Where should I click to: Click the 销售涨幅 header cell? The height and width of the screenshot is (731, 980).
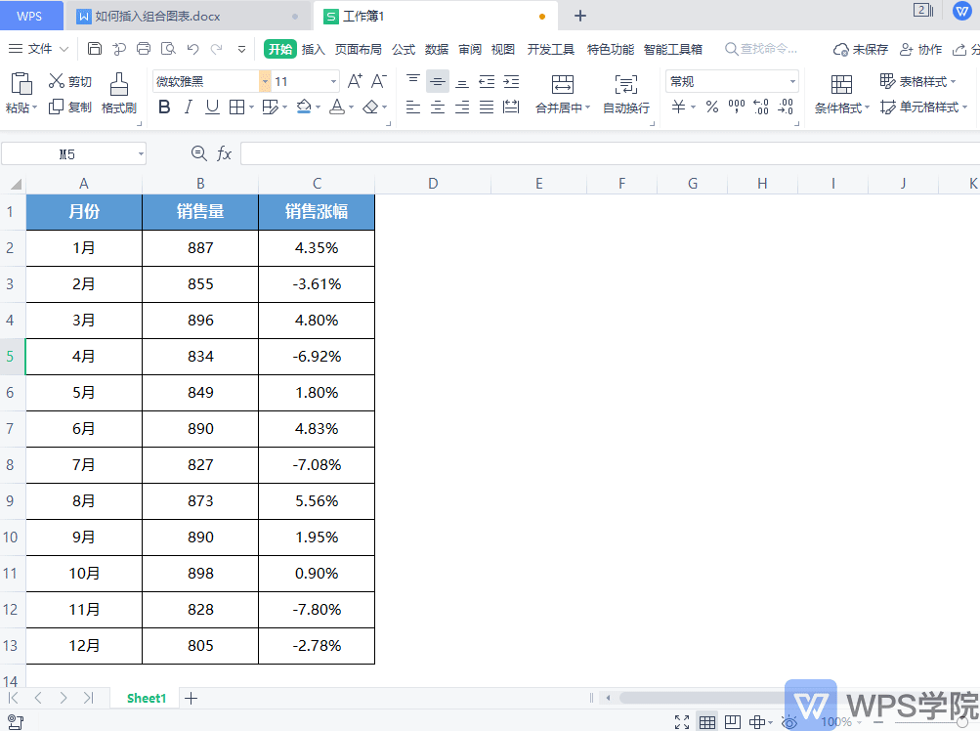point(317,212)
